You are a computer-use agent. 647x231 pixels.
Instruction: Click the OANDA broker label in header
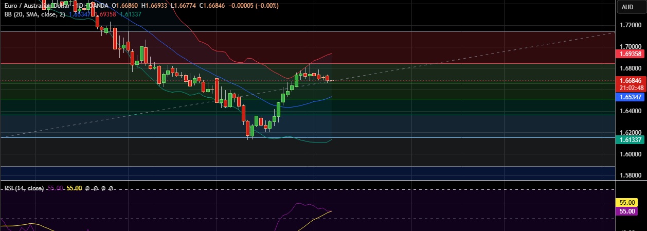tap(100, 6)
